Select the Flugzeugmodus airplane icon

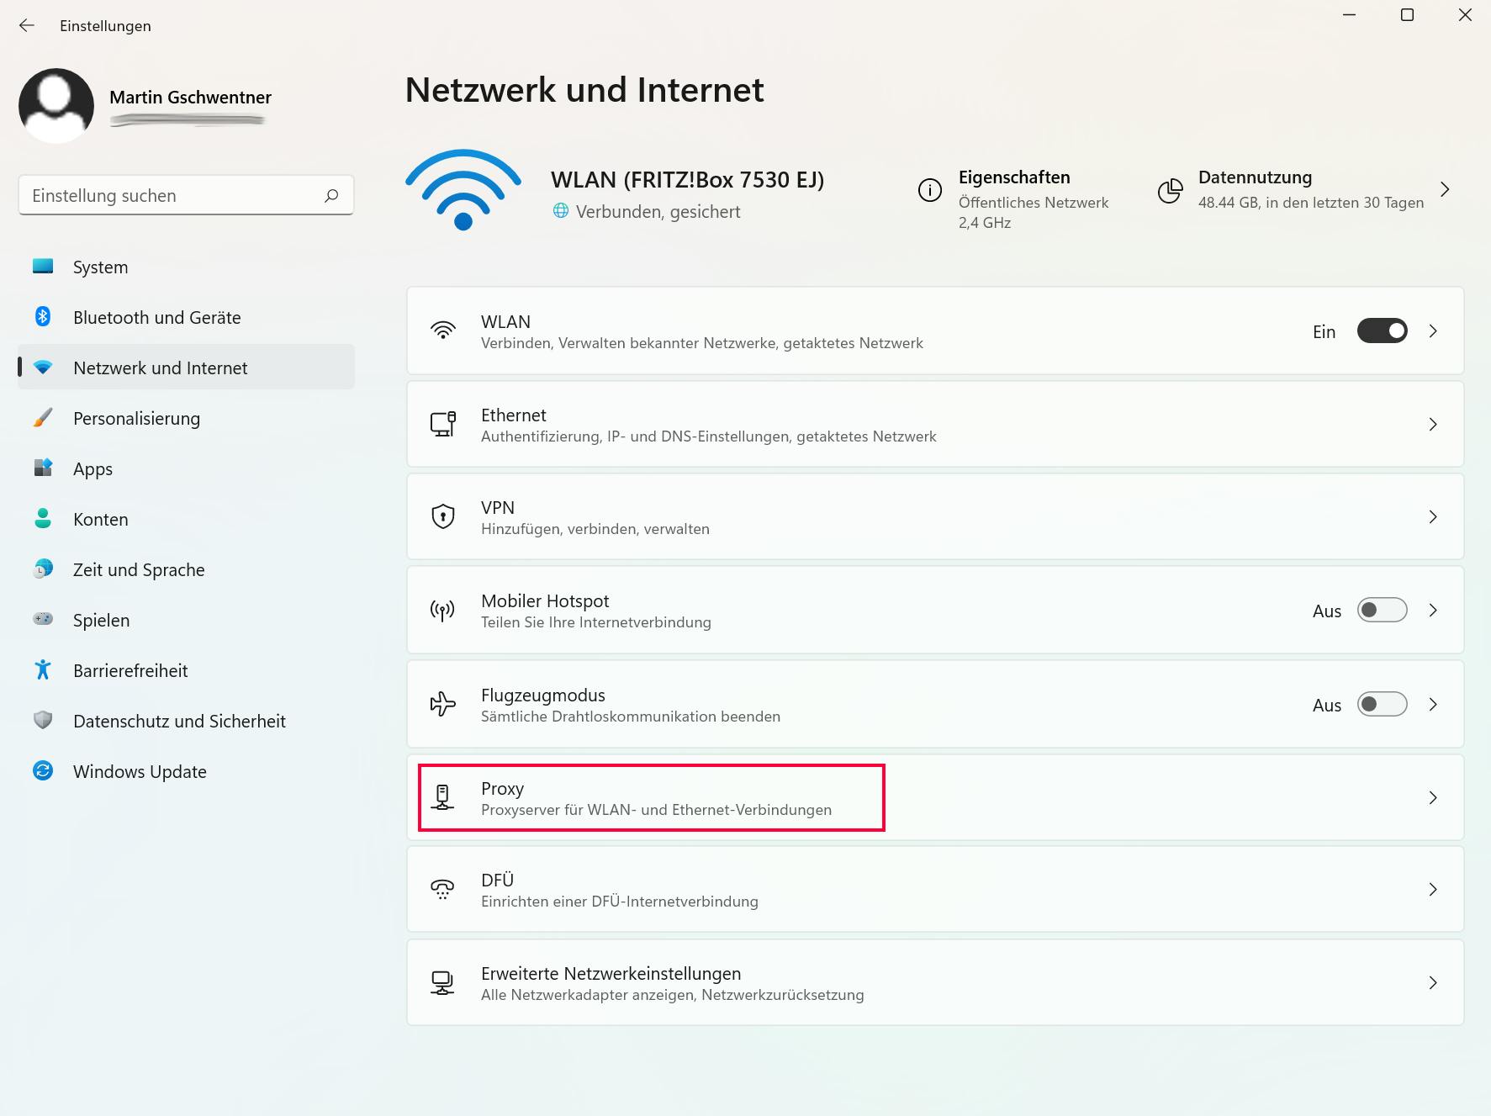[442, 704]
